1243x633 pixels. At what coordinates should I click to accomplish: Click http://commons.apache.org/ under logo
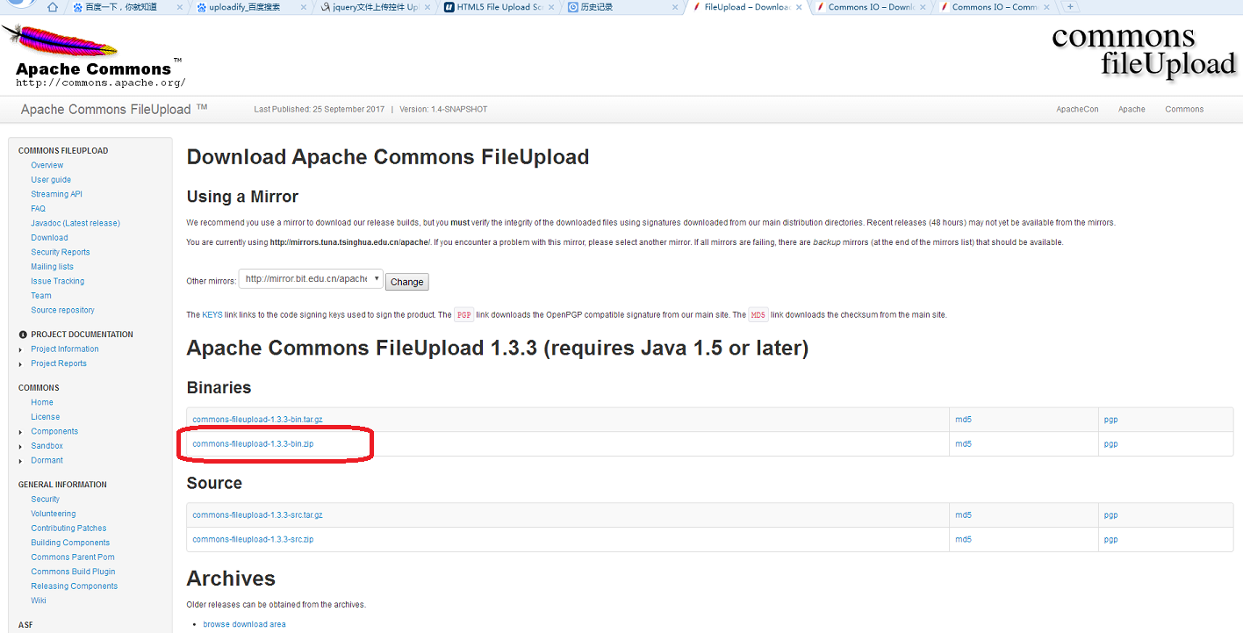[101, 83]
